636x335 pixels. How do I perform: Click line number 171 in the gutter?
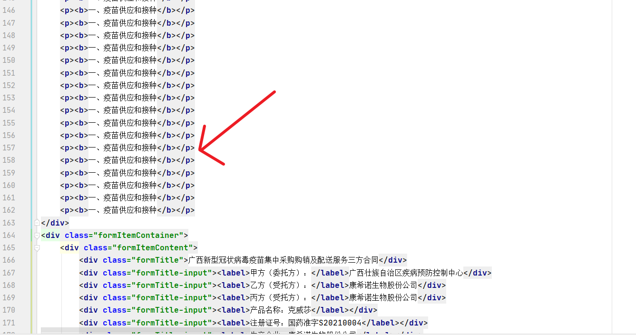tap(9, 323)
